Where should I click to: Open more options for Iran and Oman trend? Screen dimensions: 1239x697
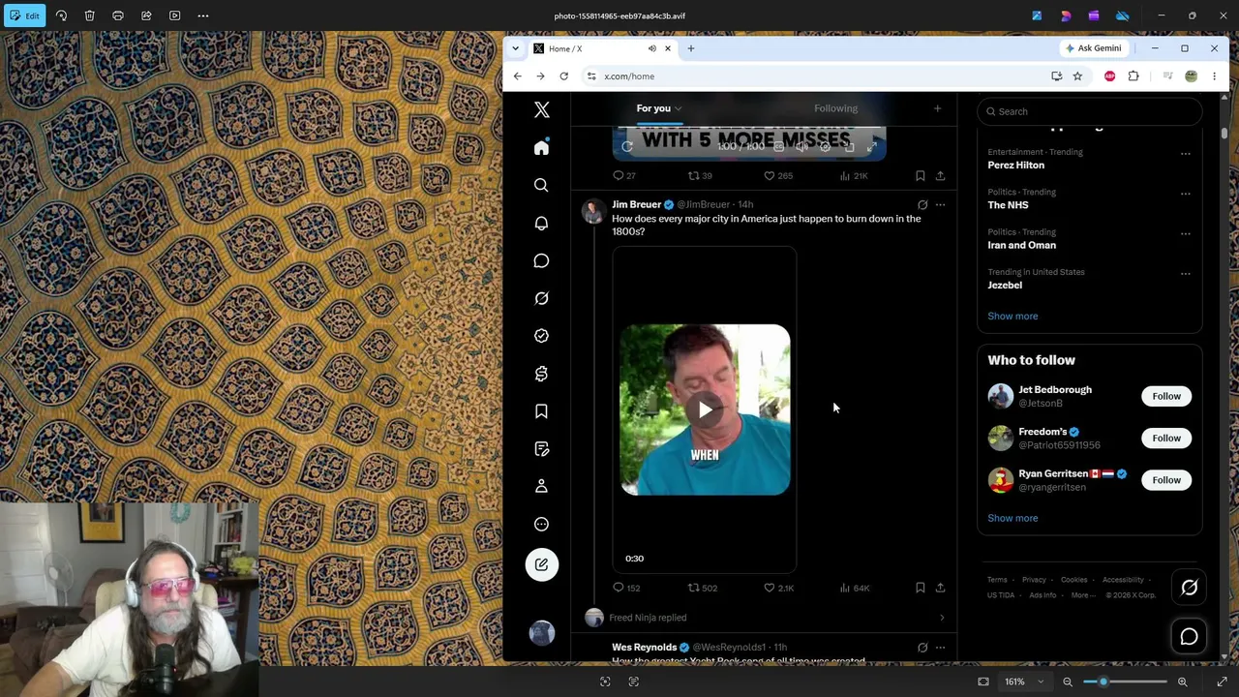pyautogui.click(x=1186, y=233)
